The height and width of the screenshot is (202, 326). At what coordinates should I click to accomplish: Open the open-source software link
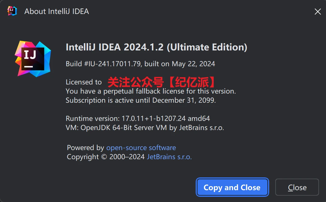pos(141,148)
